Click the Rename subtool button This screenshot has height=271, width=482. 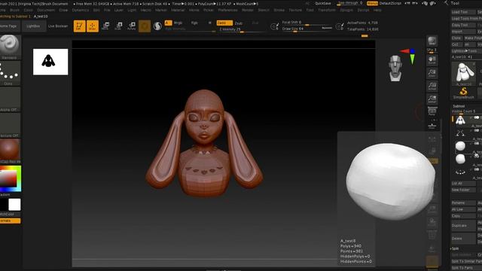point(463,202)
